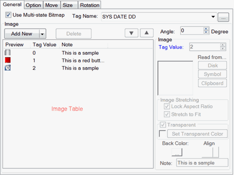The height and width of the screenshot is (175, 234).
Task: Click the Read from Disk button
Action: tap(213, 65)
